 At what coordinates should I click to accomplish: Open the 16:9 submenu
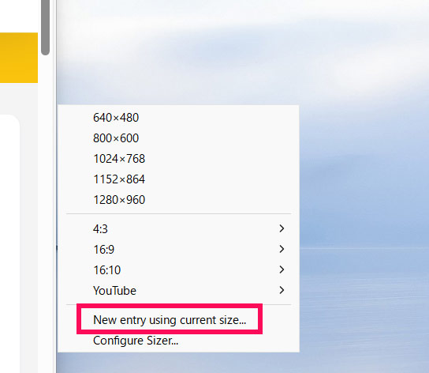178,249
